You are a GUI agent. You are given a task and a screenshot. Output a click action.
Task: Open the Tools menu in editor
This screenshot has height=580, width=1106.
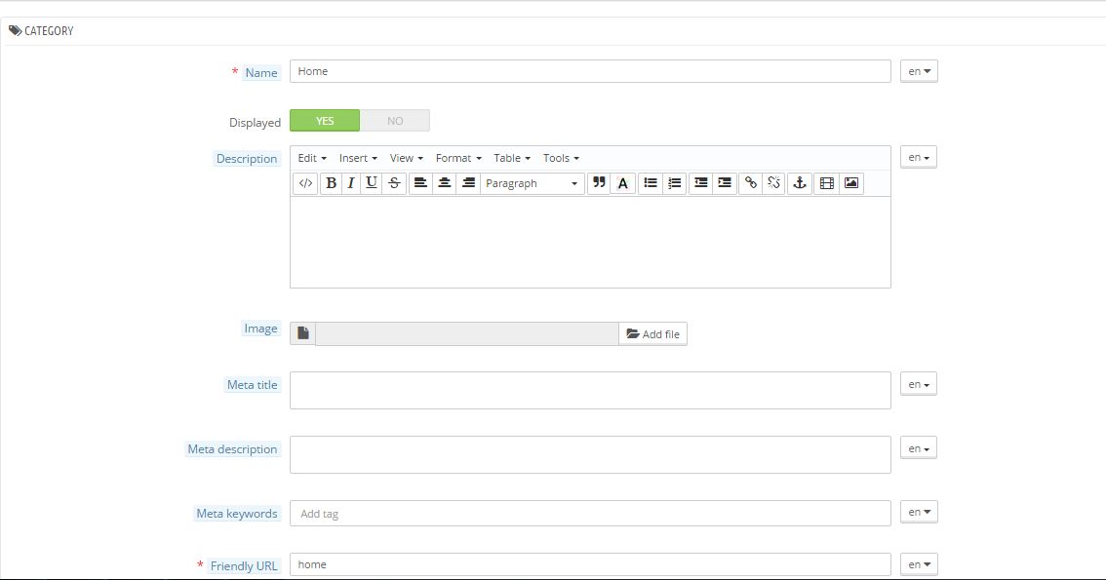[561, 158]
